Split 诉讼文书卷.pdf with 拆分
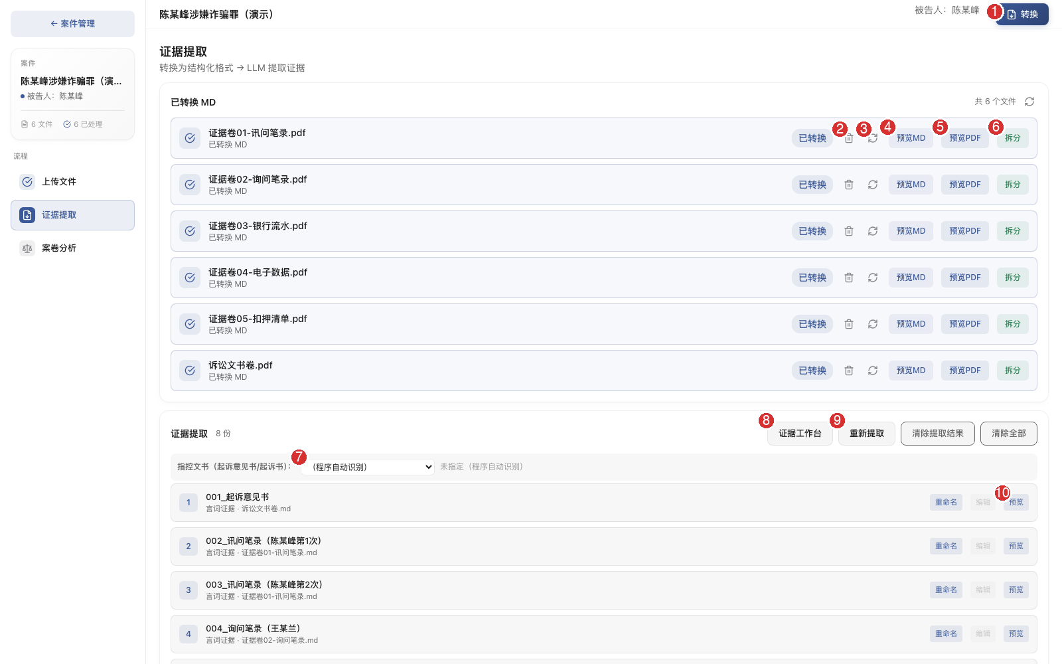This screenshot has height=664, width=1062. [1013, 371]
